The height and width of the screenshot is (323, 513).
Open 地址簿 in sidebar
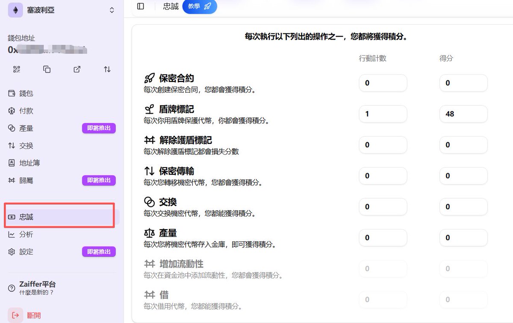tap(62, 163)
